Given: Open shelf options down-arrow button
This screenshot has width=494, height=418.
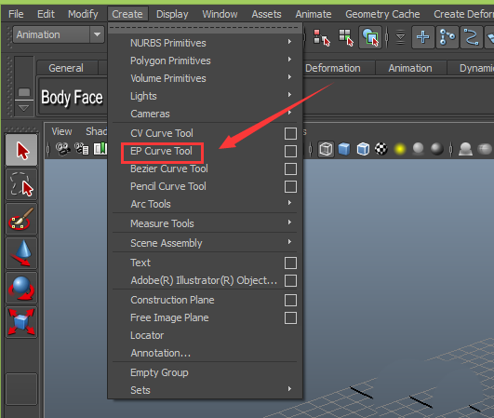Looking at the screenshot, I should point(24,108).
